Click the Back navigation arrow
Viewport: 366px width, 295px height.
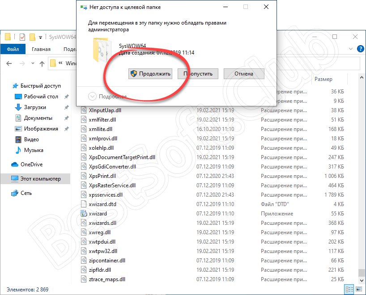point(9,63)
